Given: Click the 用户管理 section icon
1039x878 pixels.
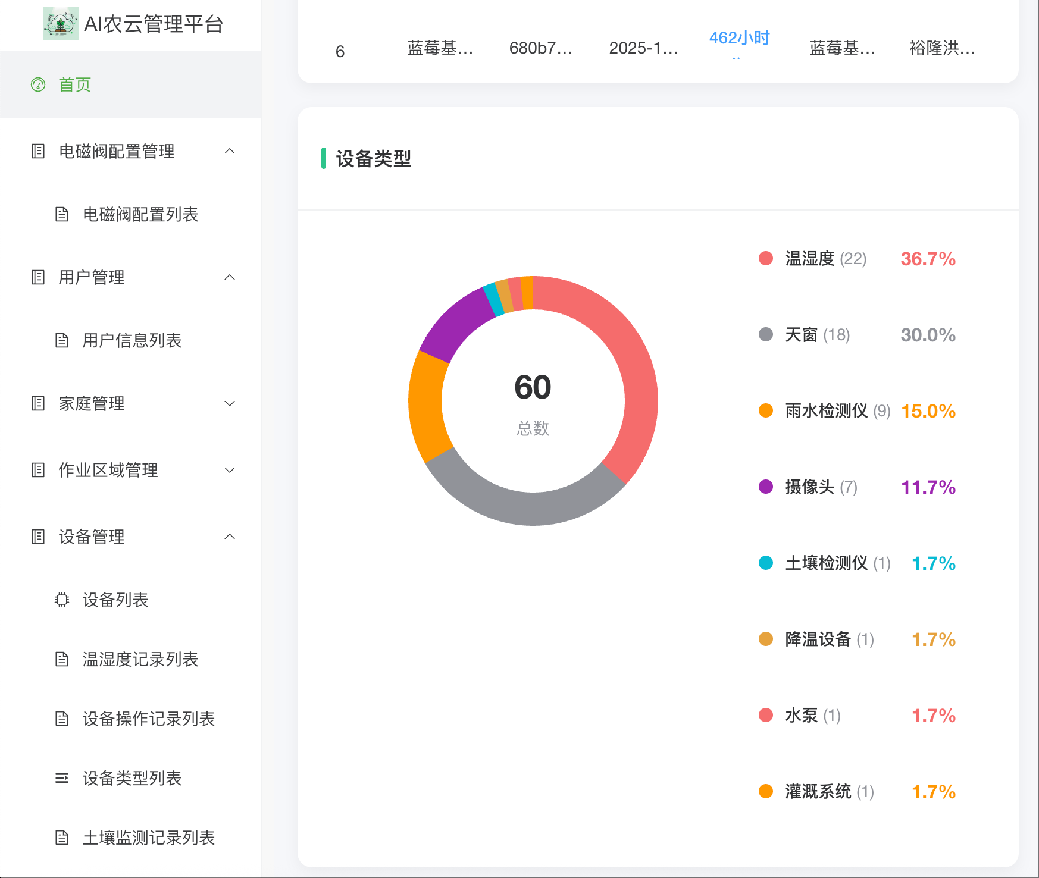Looking at the screenshot, I should [x=38, y=277].
